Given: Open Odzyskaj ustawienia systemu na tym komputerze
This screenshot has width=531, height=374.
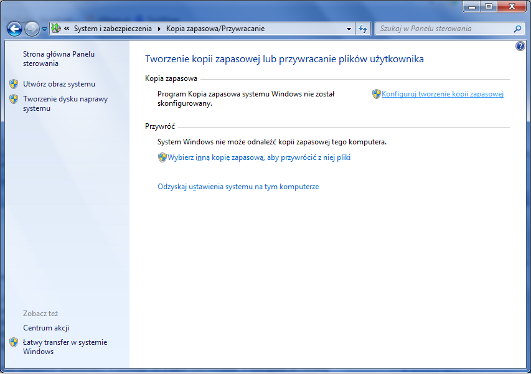Looking at the screenshot, I should pos(238,187).
